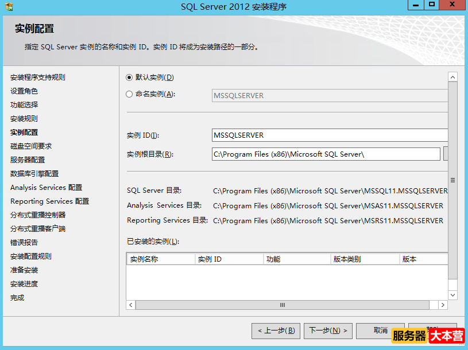Click the 实例 ID column header

(229, 259)
